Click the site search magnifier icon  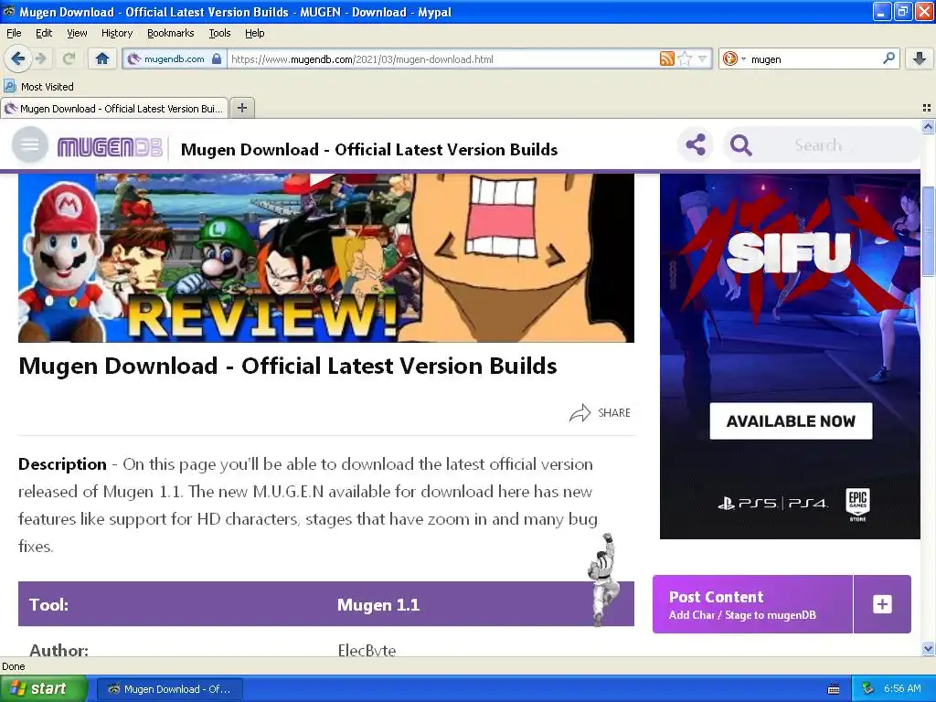click(740, 145)
